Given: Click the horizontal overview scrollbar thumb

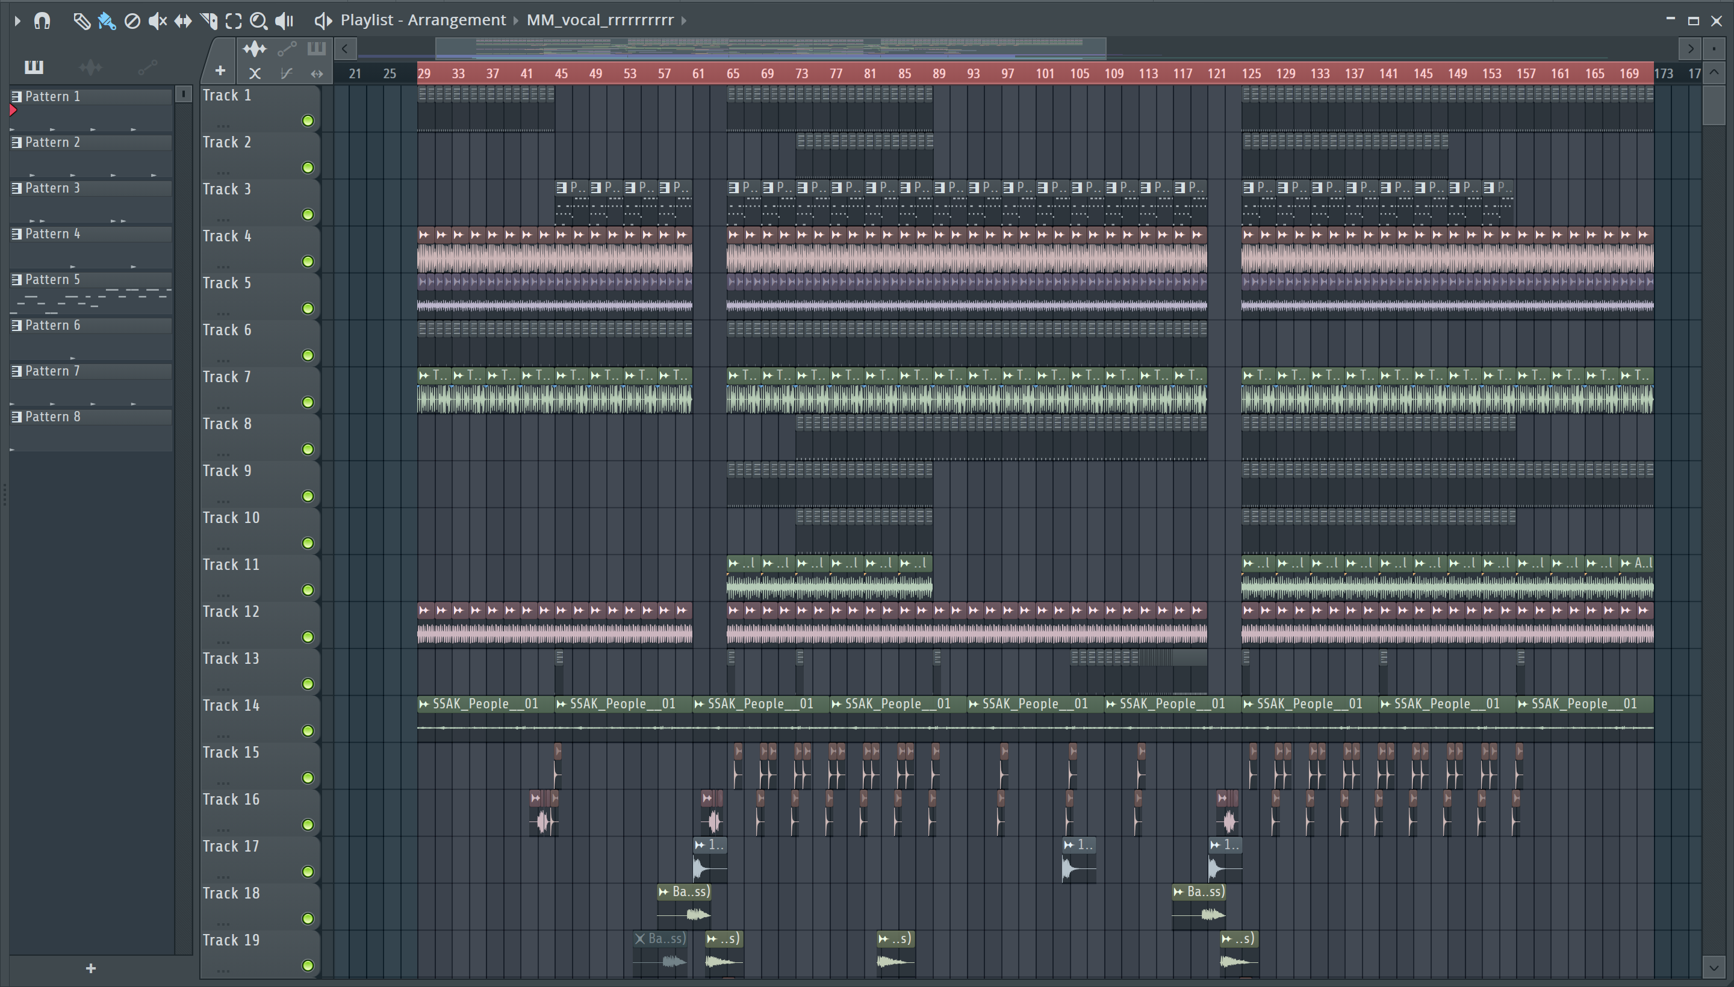Looking at the screenshot, I should (x=770, y=49).
